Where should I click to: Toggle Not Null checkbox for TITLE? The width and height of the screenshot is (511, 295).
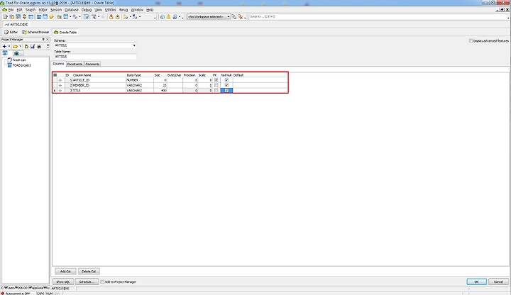[226, 91]
